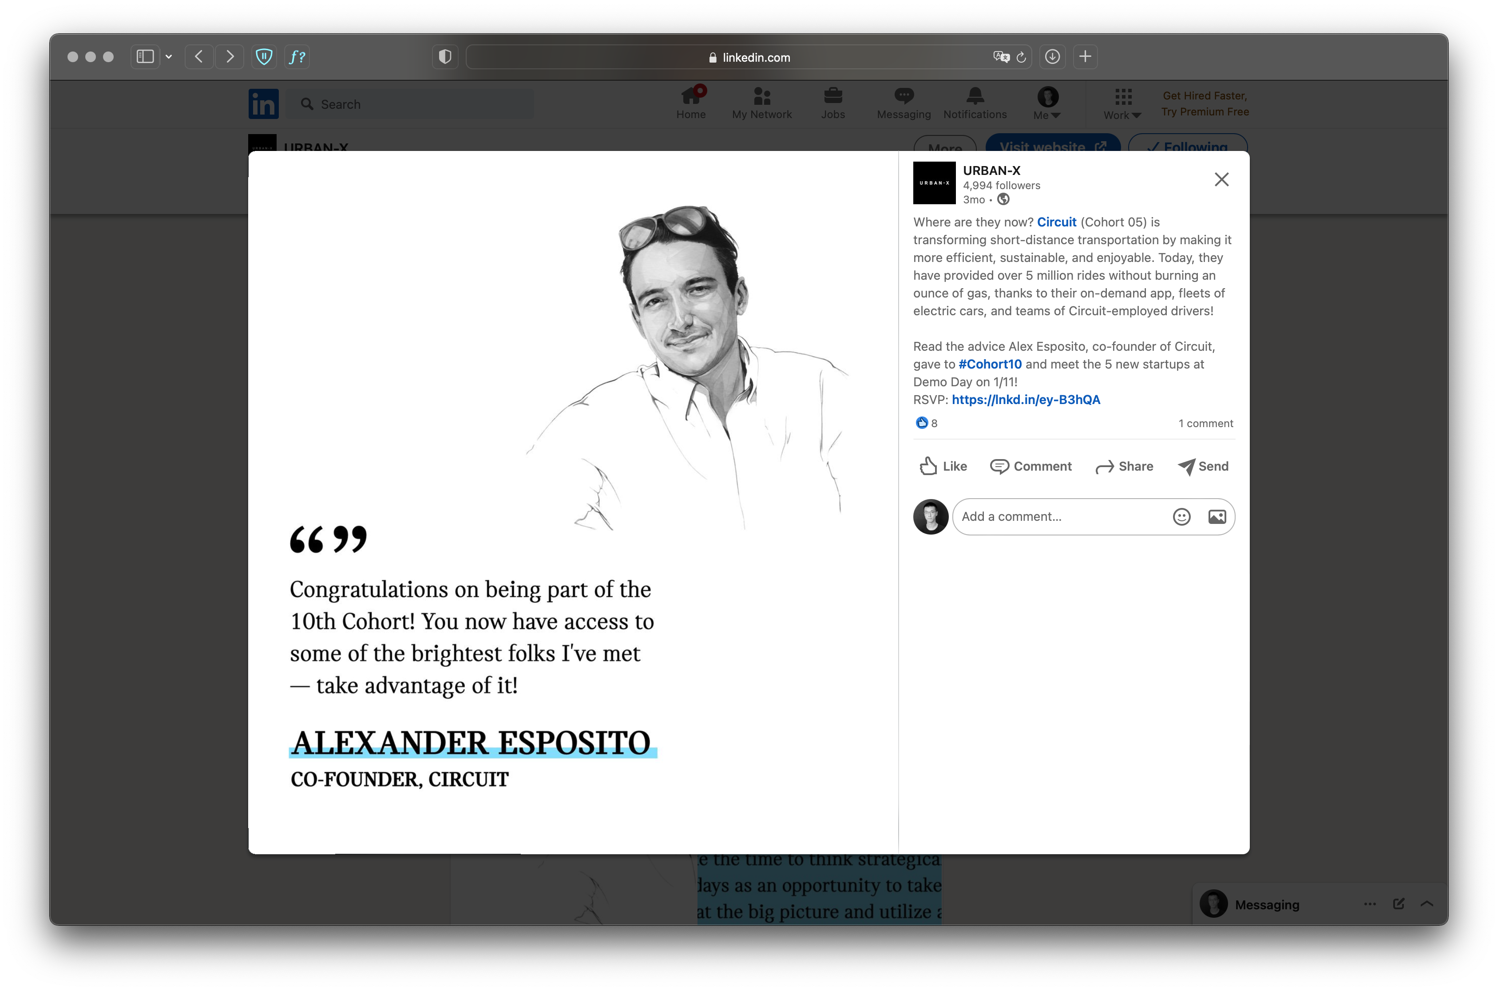The width and height of the screenshot is (1498, 991).
Task: Open the Messaging dock panel header
Action: [1267, 904]
